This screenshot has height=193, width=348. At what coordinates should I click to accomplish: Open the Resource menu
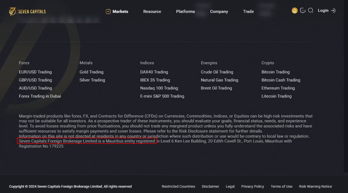152,12
